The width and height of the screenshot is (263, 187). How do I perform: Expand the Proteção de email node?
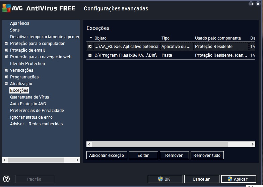(x=6, y=50)
